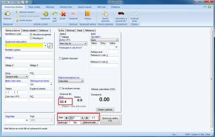Click Detailní náklady button
The image size is (215, 137).
point(105,109)
